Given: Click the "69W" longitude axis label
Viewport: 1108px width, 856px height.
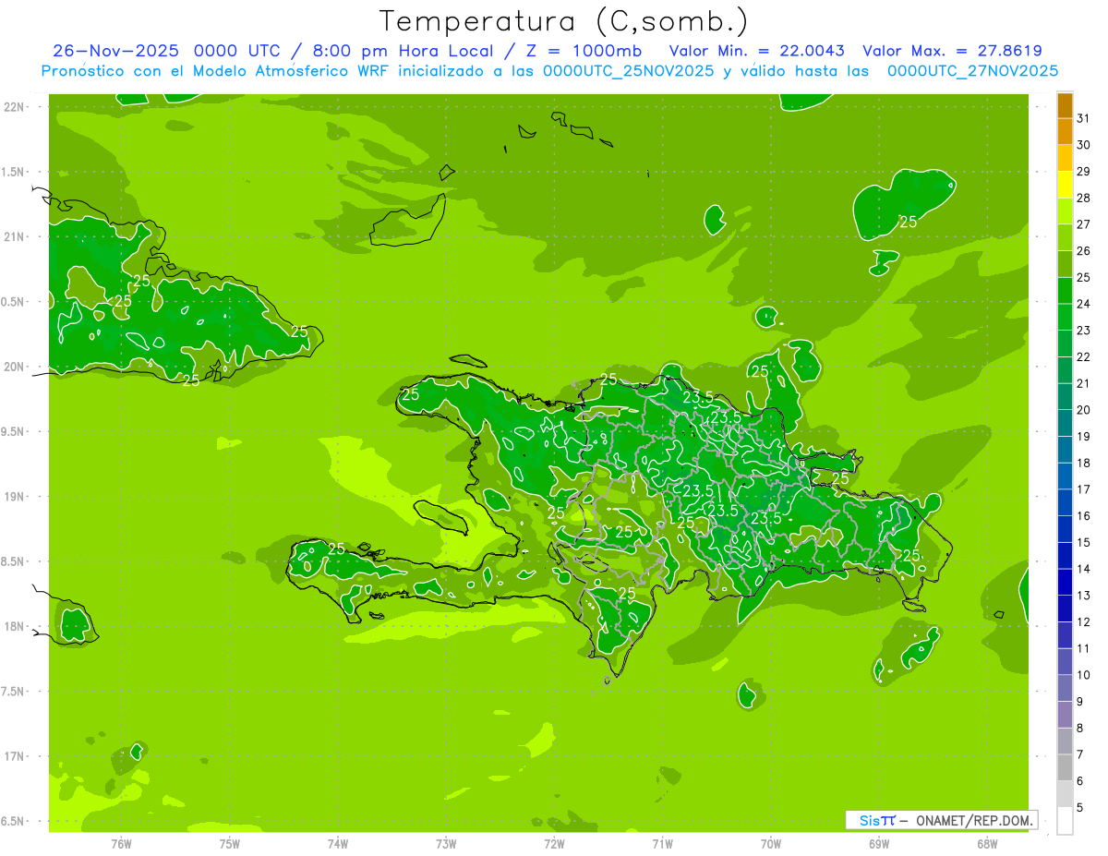Looking at the screenshot, I should point(879,844).
